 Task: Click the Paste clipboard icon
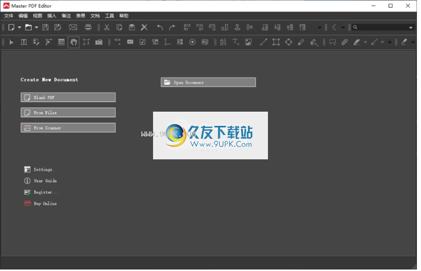click(x=132, y=27)
